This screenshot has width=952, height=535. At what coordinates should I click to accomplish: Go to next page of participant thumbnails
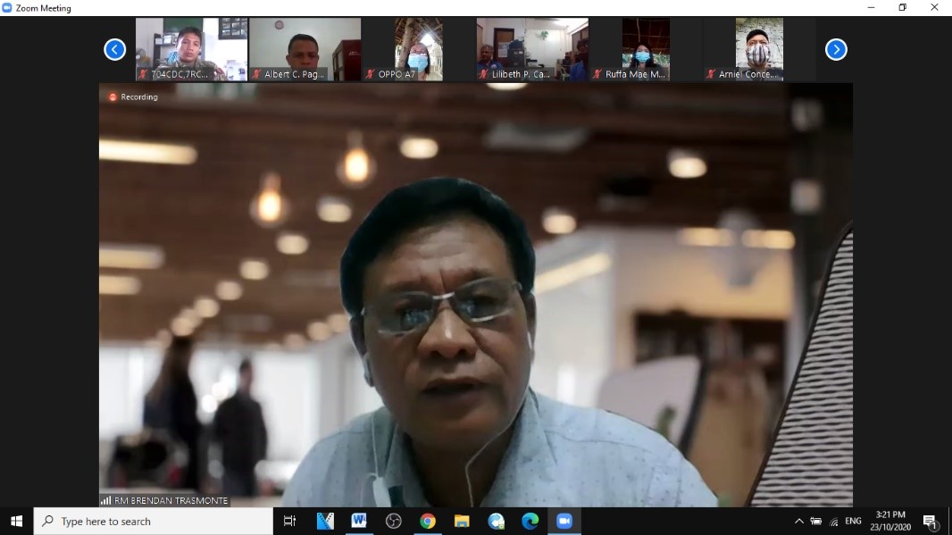836,49
